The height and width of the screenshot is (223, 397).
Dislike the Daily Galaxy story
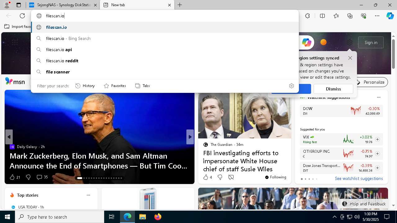tap(28, 177)
